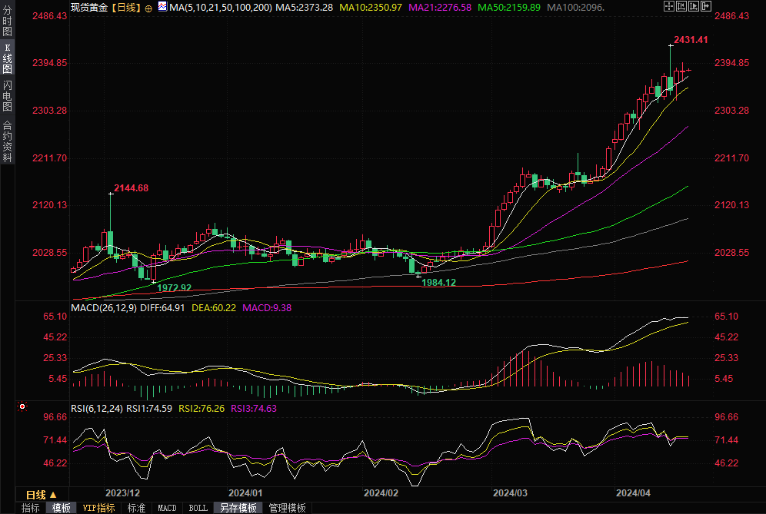Click the VIP指标 bottom tab
The image size is (766, 514).
pyautogui.click(x=98, y=508)
